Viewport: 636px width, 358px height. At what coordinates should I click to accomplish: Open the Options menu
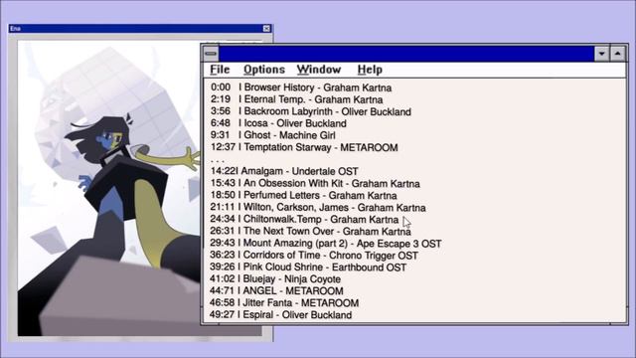click(x=264, y=70)
